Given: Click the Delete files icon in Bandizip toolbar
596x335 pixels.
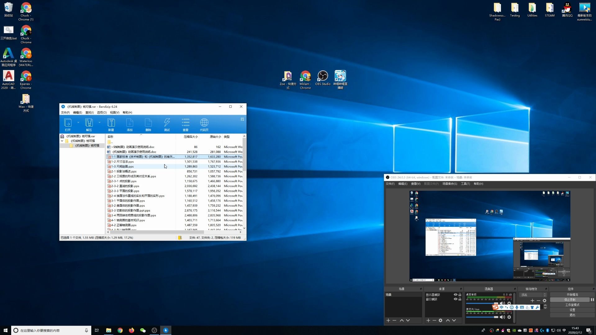Looking at the screenshot, I should coord(148,124).
